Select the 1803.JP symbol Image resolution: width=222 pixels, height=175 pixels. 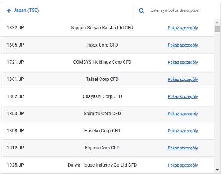[15, 114]
